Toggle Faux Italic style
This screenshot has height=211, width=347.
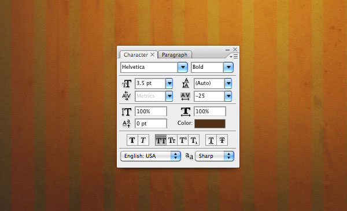[143, 140]
